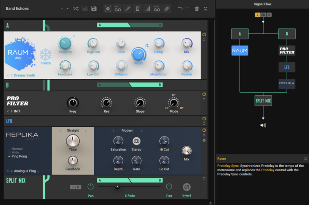Viewport: 309px width, 205px height.
Task: Open the tuner via tuning fork icon
Action: (128, 9)
